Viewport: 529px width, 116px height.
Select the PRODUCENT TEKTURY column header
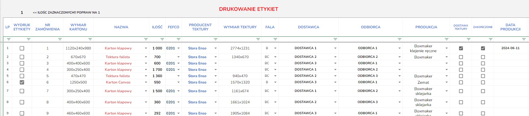point(200,27)
